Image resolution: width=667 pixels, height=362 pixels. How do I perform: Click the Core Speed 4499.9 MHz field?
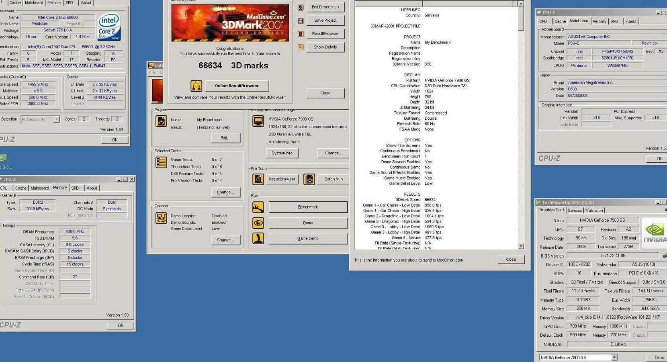(38, 84)
